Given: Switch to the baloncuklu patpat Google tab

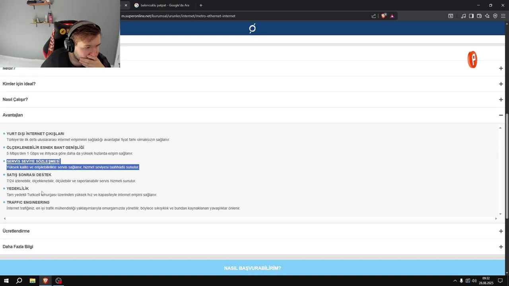Looking at the screenshot, I should tap(164, 5).
